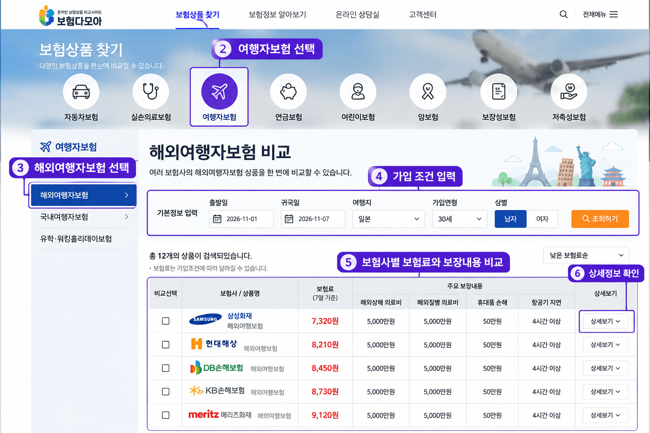Image resolution: width=650 pixels, height=433 pixels.
Task: Click the 8,730원 premium value
Action: 325,392
